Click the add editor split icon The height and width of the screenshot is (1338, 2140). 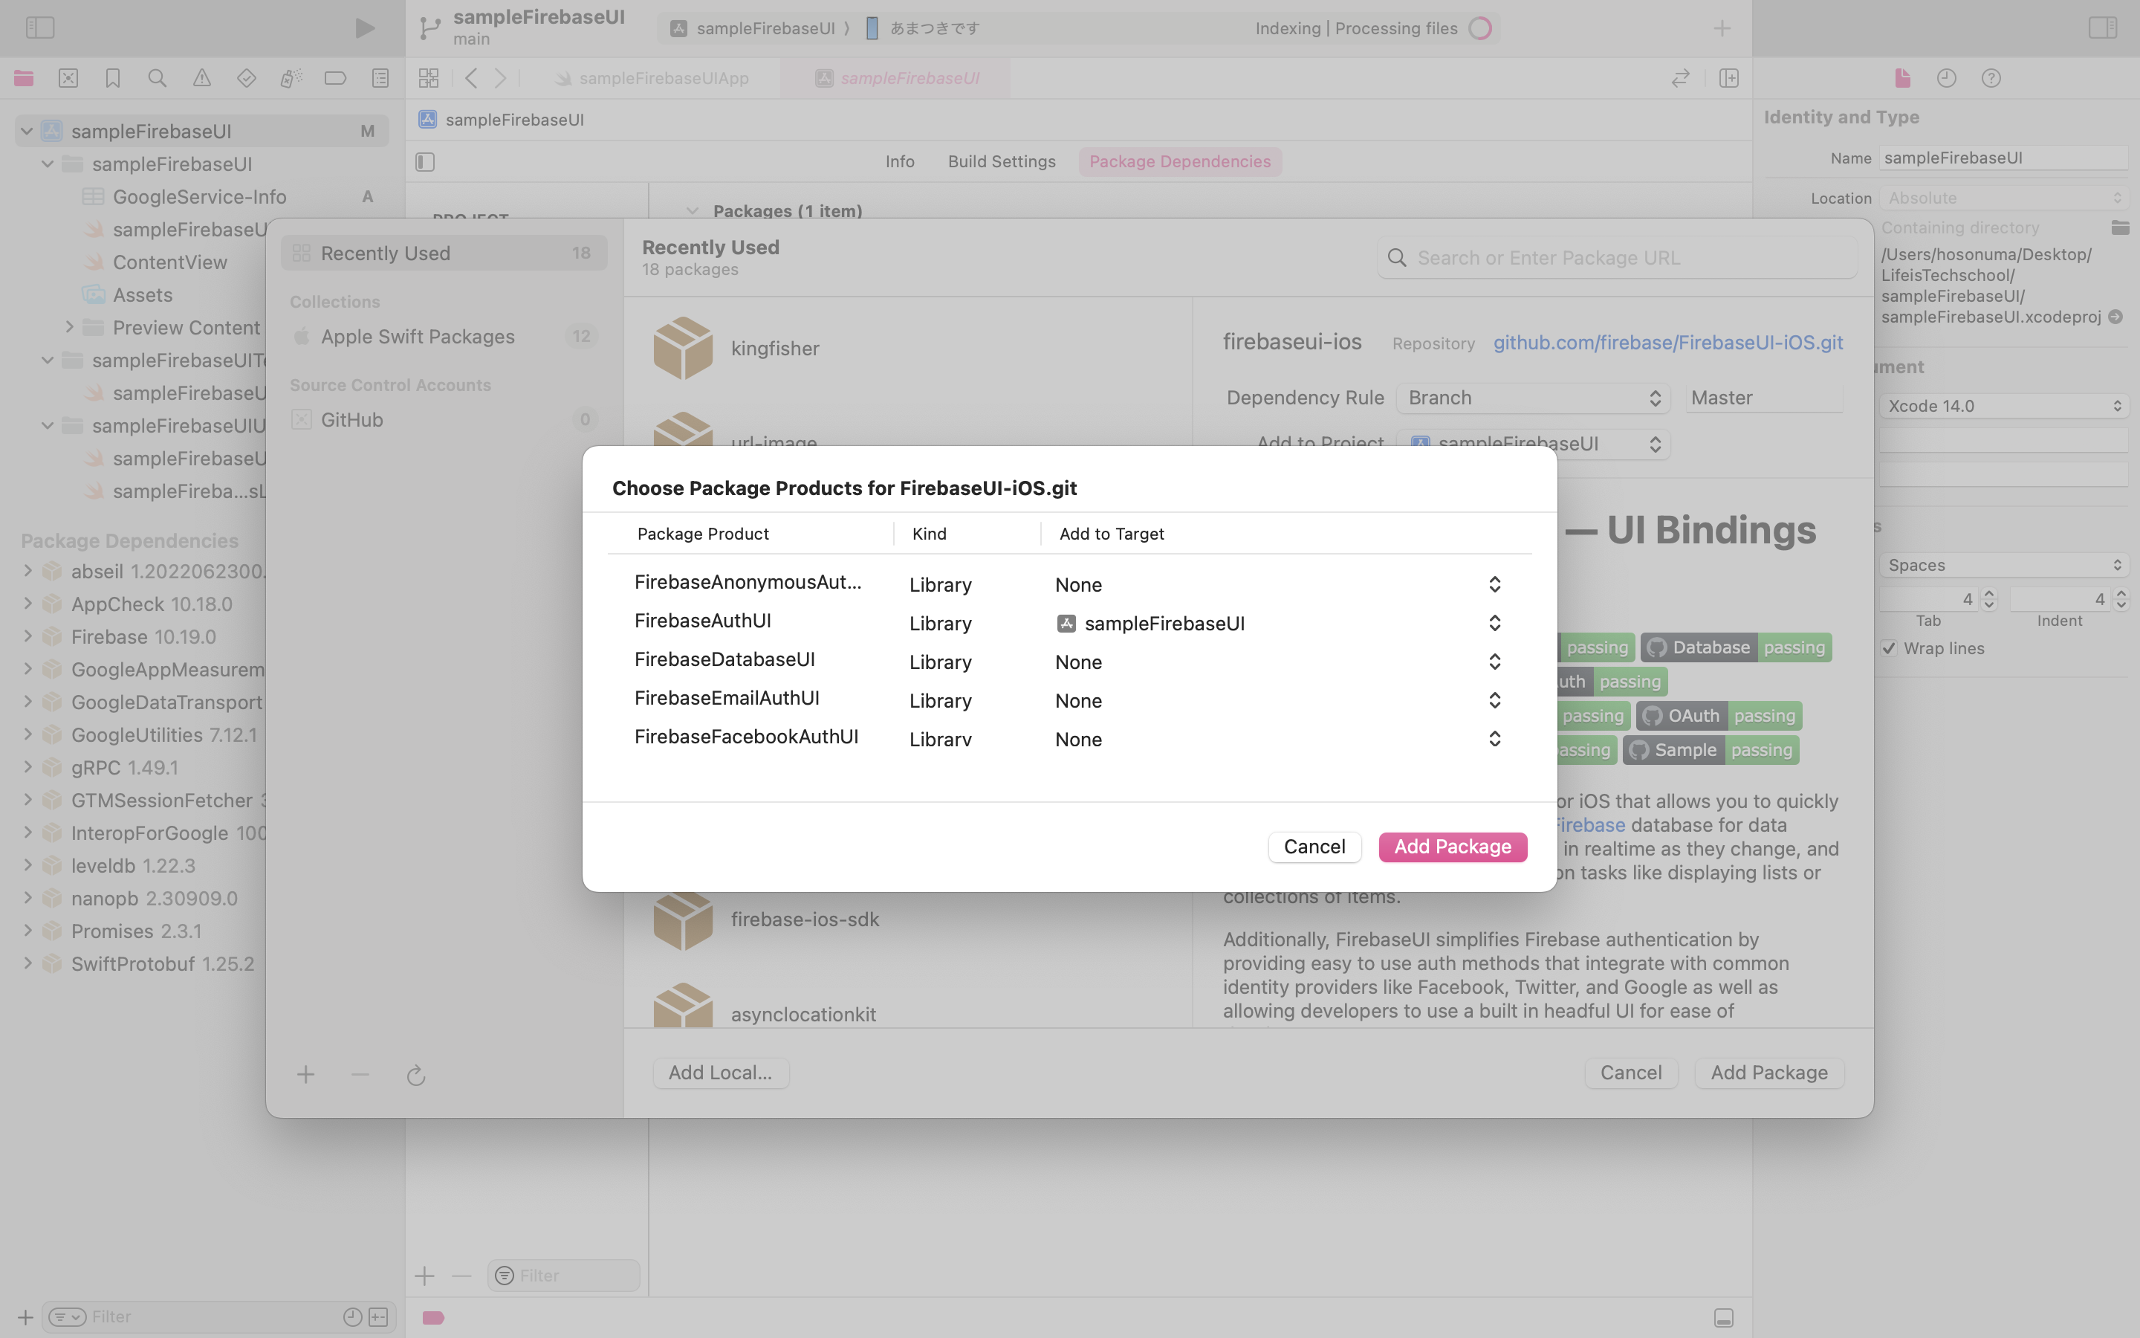pos(1729,78)
